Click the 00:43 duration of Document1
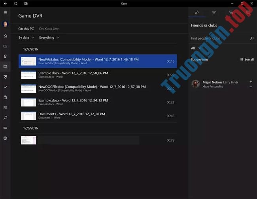This screenshot has height=199, width=257. [170, 116]
